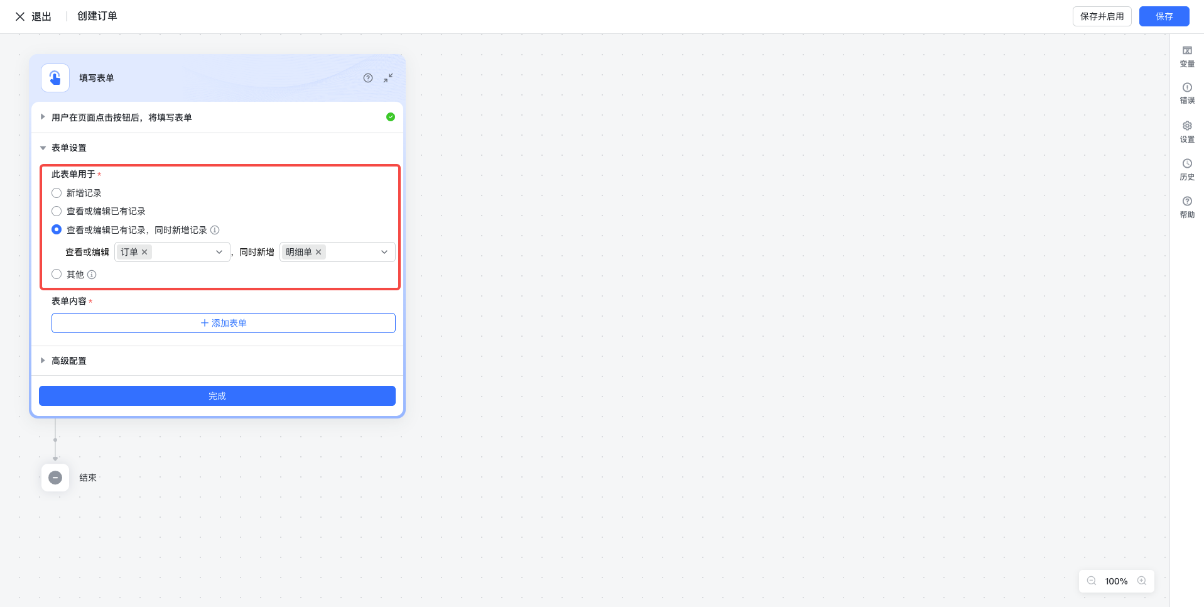Select the 其他 radio option
The image size is (1204, 607).
click(57, 274)
